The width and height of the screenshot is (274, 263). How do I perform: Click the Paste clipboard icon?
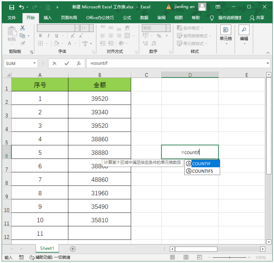tap(12, 32)
